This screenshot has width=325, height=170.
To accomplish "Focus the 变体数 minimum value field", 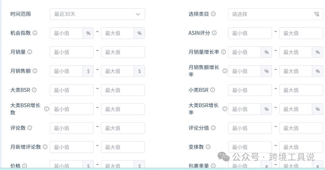I will click(x=250, y=147).
